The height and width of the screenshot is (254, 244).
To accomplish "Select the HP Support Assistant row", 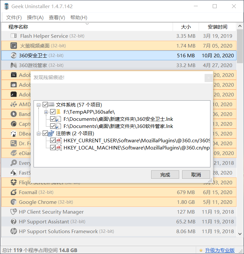I will click(x=119, y=221).
